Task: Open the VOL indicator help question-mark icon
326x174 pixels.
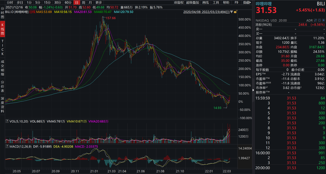Action: 7,121
